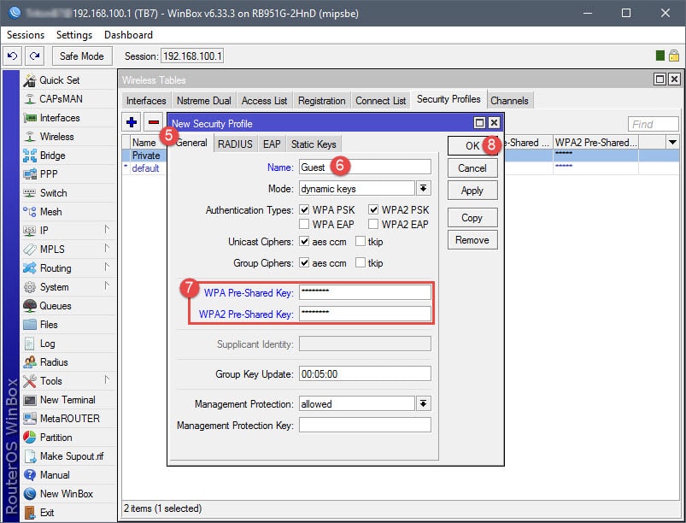Expand the System submenu arrow
Screen dimensions: 686x523
107,285
